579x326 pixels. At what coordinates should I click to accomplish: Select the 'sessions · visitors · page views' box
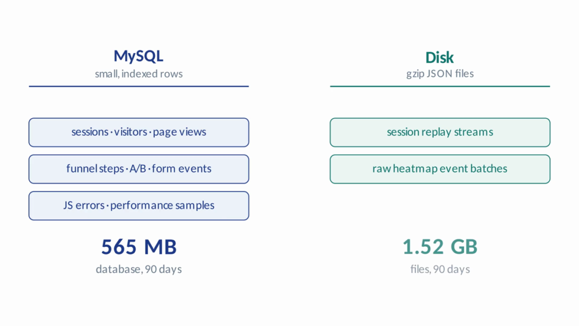[139, 132]
